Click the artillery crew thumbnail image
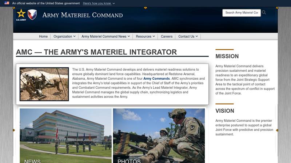This screenshot has height=163, width=291. (44, 84)
